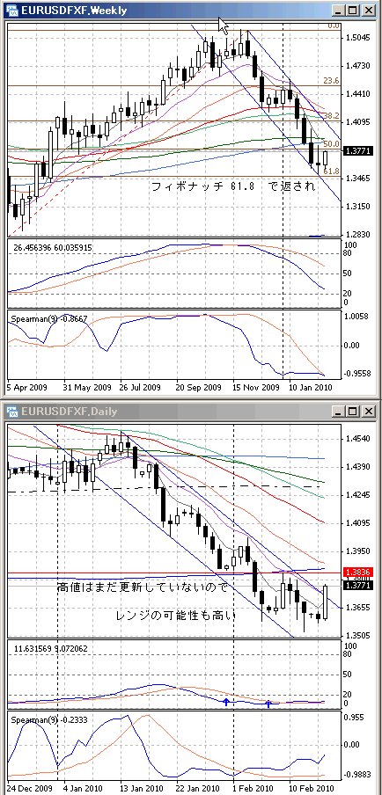Image resolution: width=382 pixels, height=795 pixels.
Task: Select the フィボナッチ 61.8 で返され text annotation
Action: [234, 186]
